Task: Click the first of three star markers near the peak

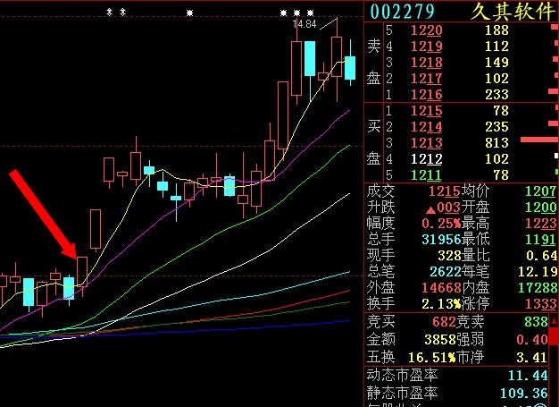Action: coord(283,13)
